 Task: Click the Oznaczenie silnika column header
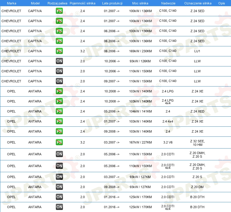tap(198, 3)
